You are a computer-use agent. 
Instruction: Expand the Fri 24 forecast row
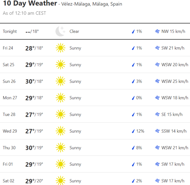tap(95, 48)
